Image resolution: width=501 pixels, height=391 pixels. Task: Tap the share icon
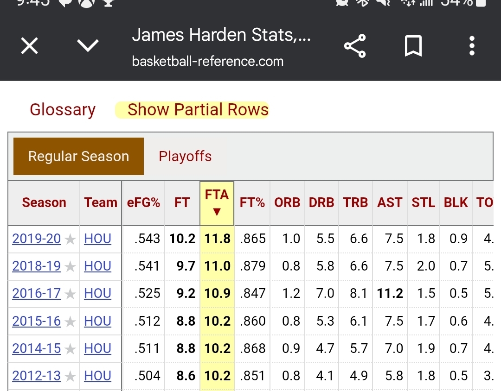click(355, 46)
